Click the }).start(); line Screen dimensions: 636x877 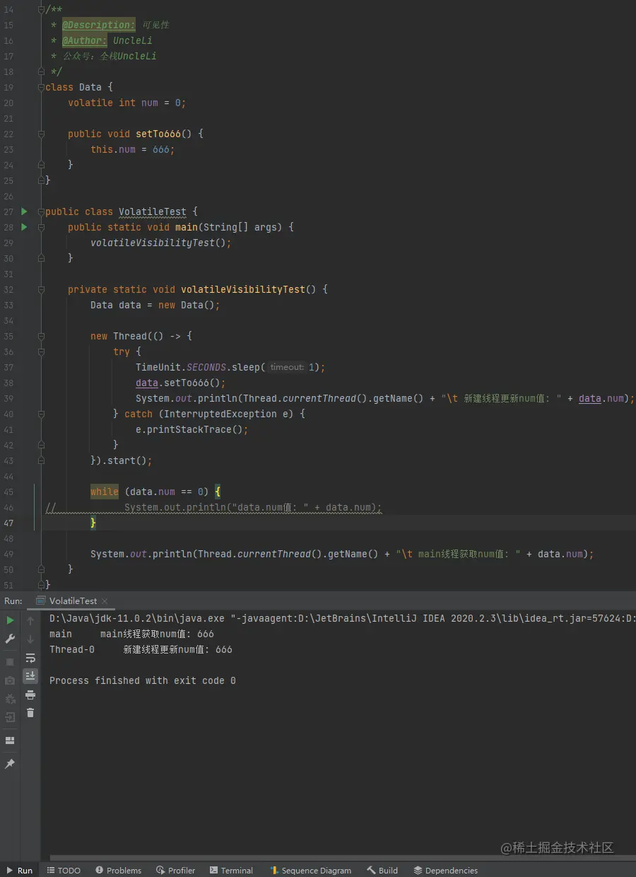coord(122,460)
